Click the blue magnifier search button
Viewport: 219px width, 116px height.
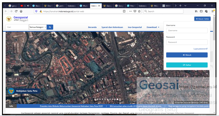(50, 27)
